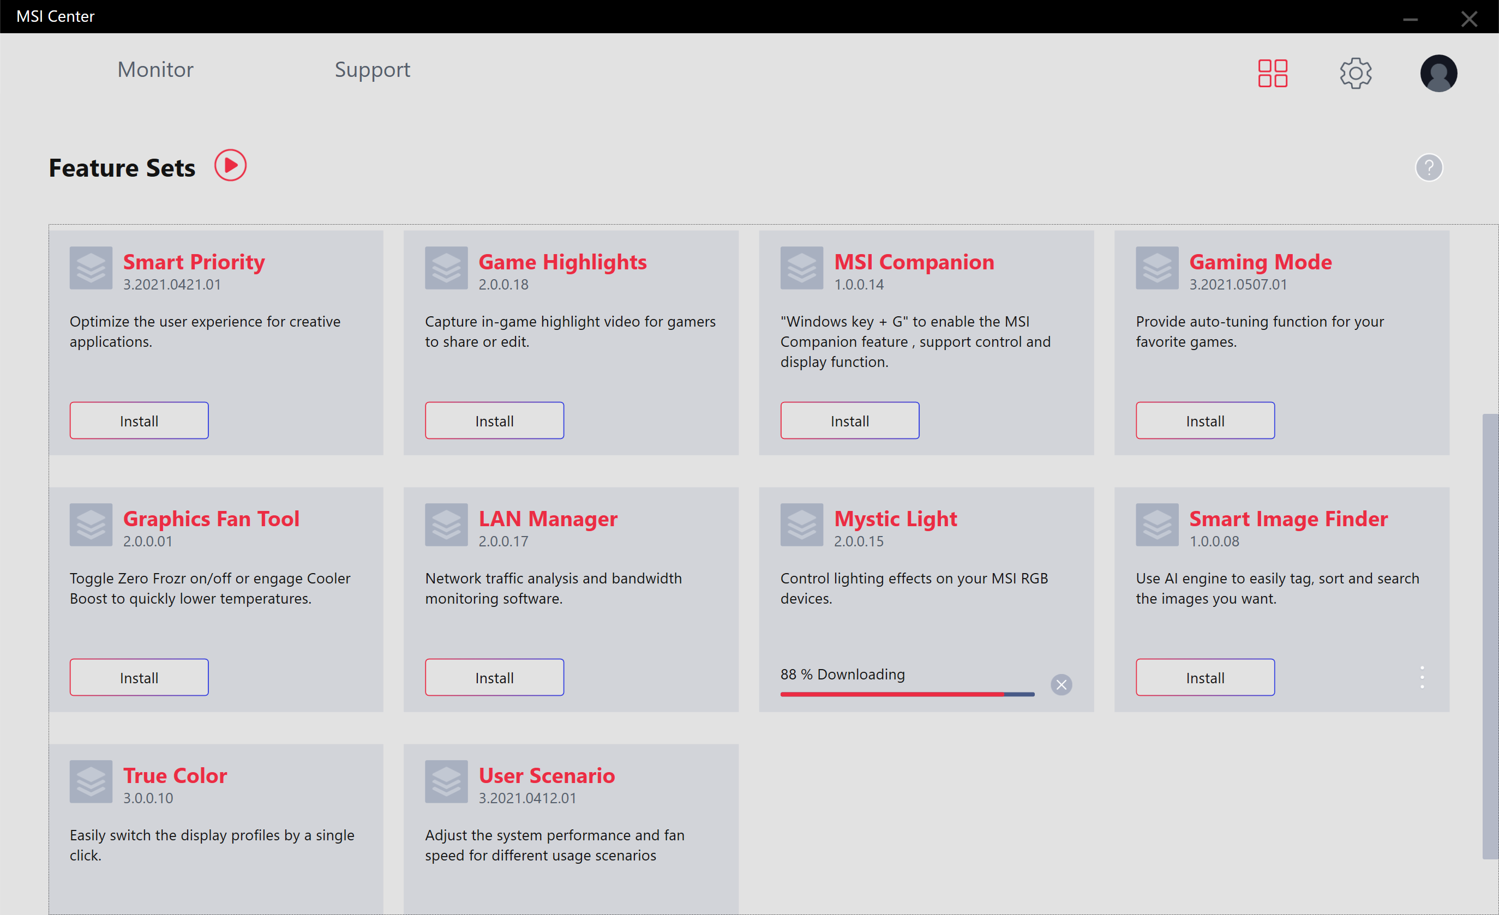Click the Mystic Light download progress bar
The width and height of the screenshot is (1499, 915).
coord(907,694)
